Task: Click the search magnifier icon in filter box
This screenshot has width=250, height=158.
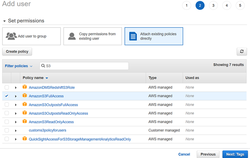Action: click(x=43, y=66)
